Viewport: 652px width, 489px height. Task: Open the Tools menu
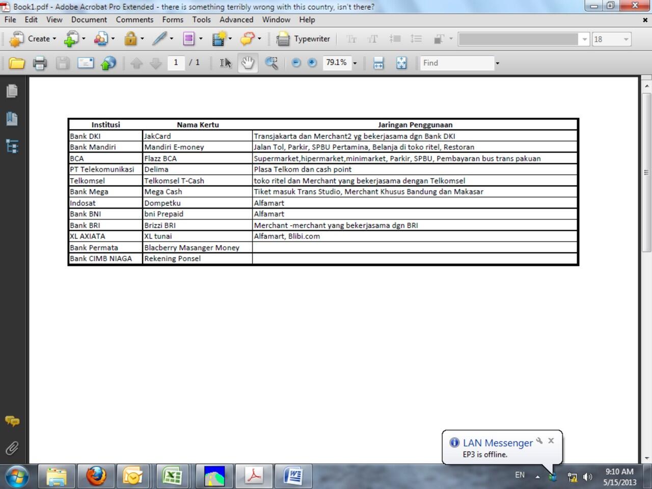click(x=201, y=19)
